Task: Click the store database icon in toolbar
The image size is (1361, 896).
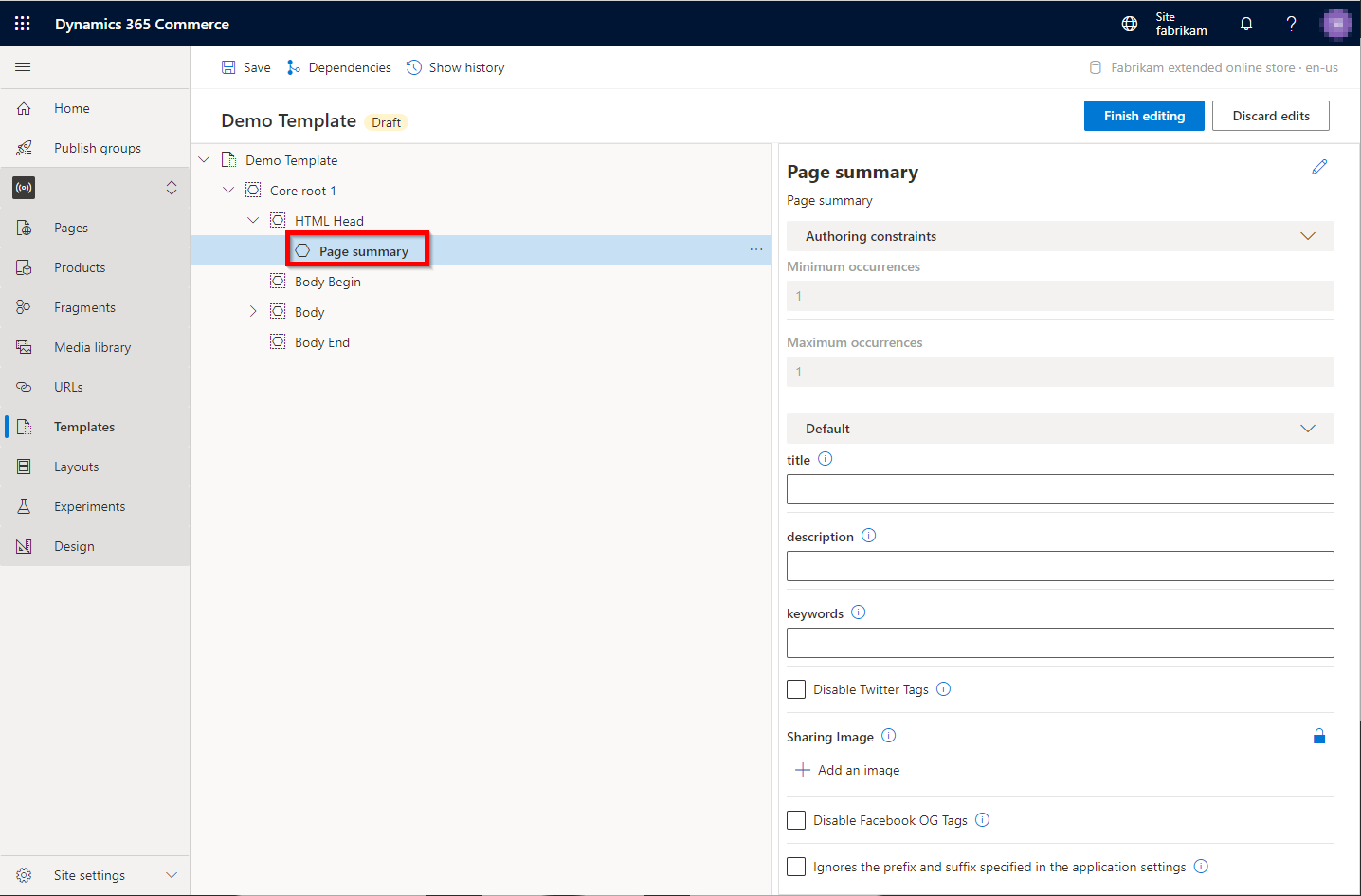Action: pos(1096,67)
